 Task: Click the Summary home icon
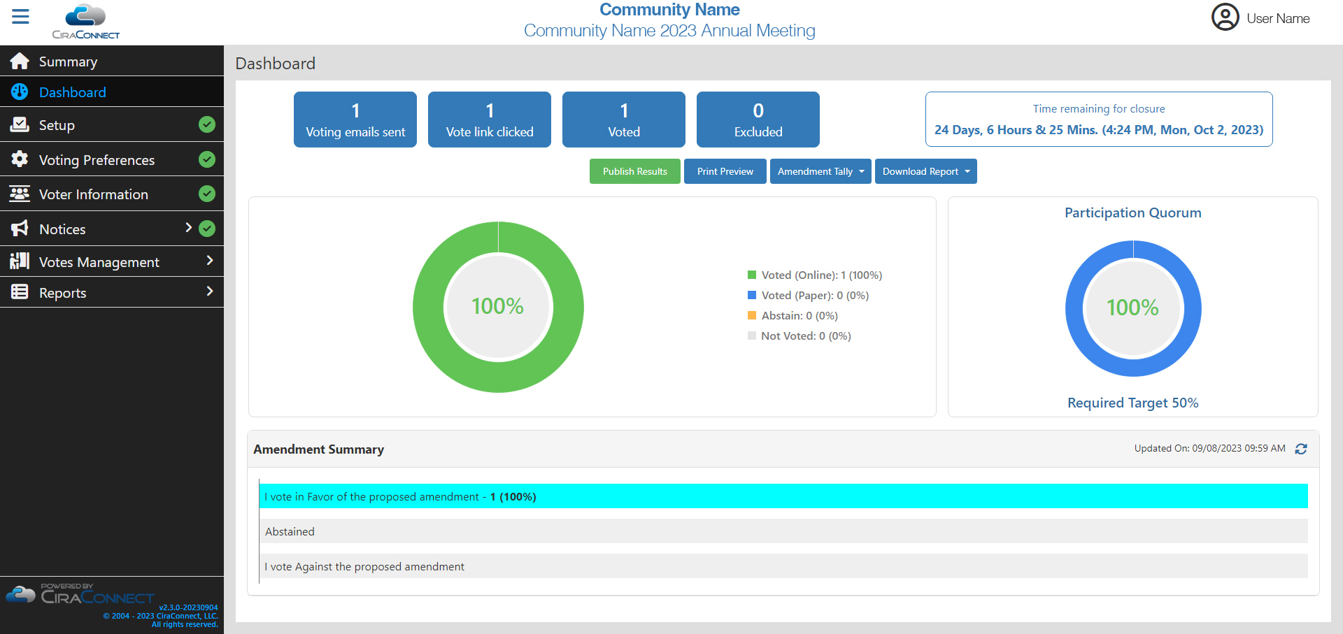click(20, 62)
